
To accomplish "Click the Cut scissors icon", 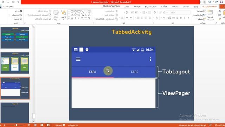I will click(220, 11).
